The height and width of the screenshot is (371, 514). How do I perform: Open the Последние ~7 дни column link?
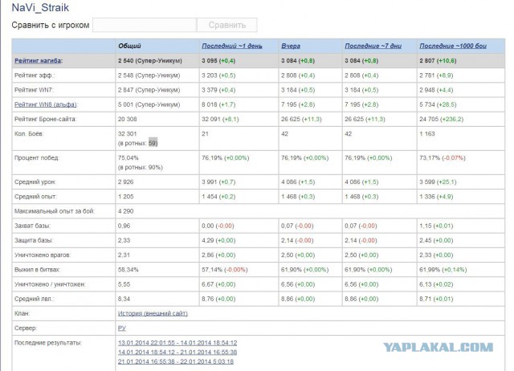(x=373, y=47)
